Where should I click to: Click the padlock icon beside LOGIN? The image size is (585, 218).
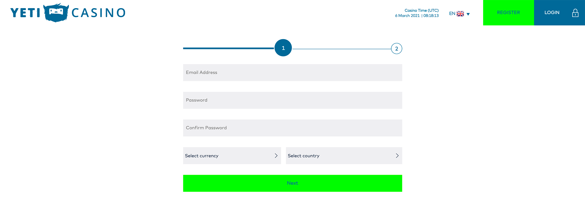575,13
